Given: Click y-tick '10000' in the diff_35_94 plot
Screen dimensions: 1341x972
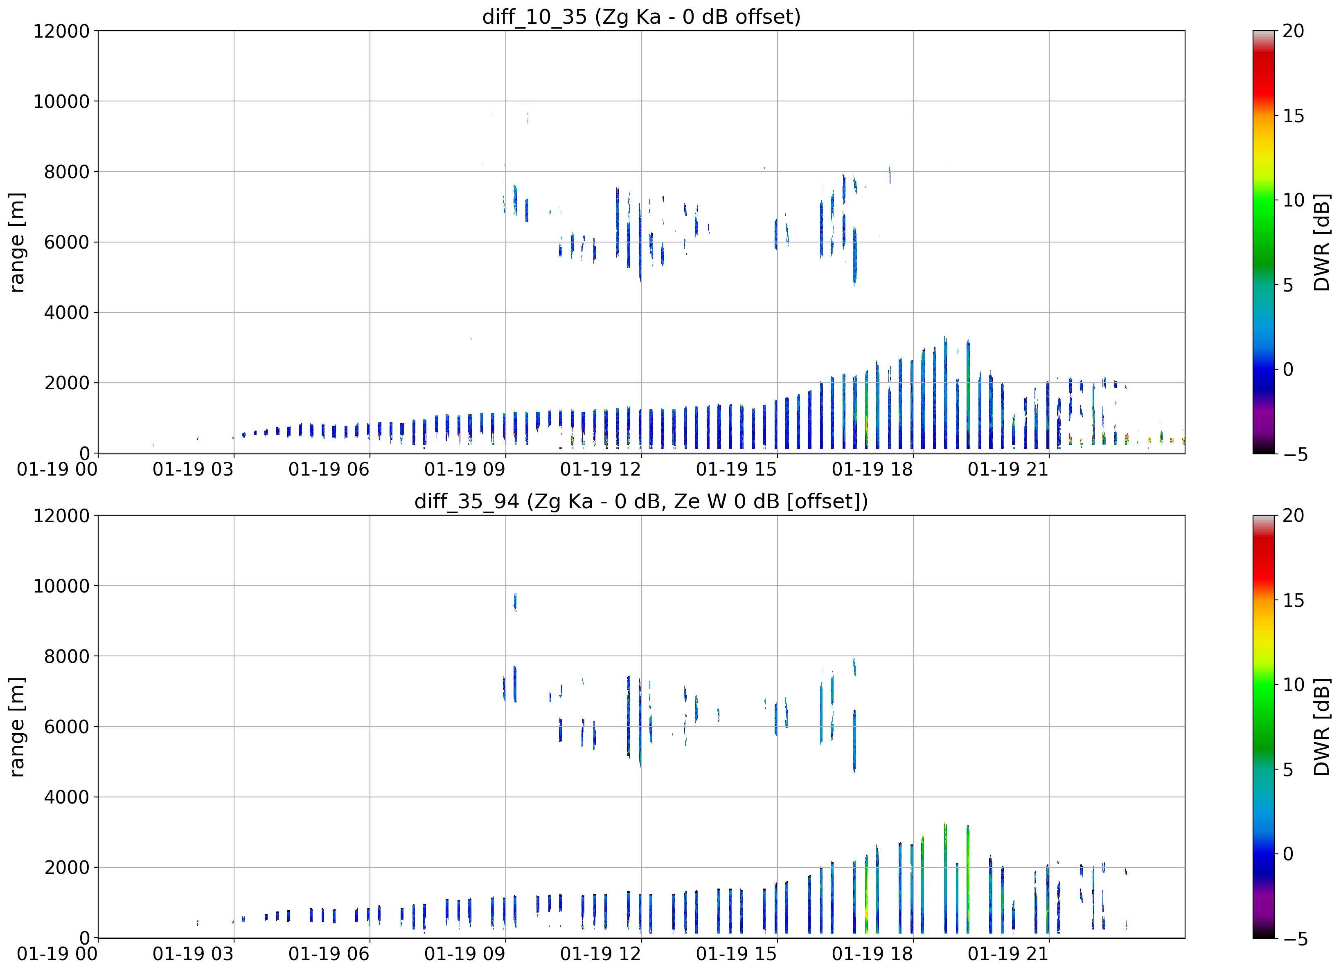Looking at the screenshot, I should [x=61, y=586].
